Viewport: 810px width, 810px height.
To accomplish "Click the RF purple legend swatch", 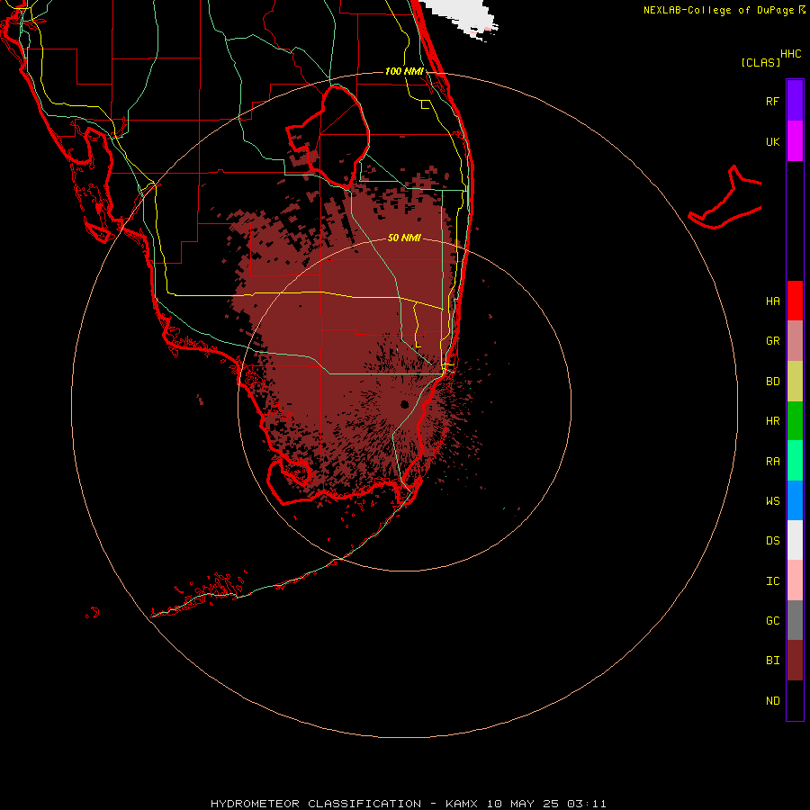I will click(795, 101).
